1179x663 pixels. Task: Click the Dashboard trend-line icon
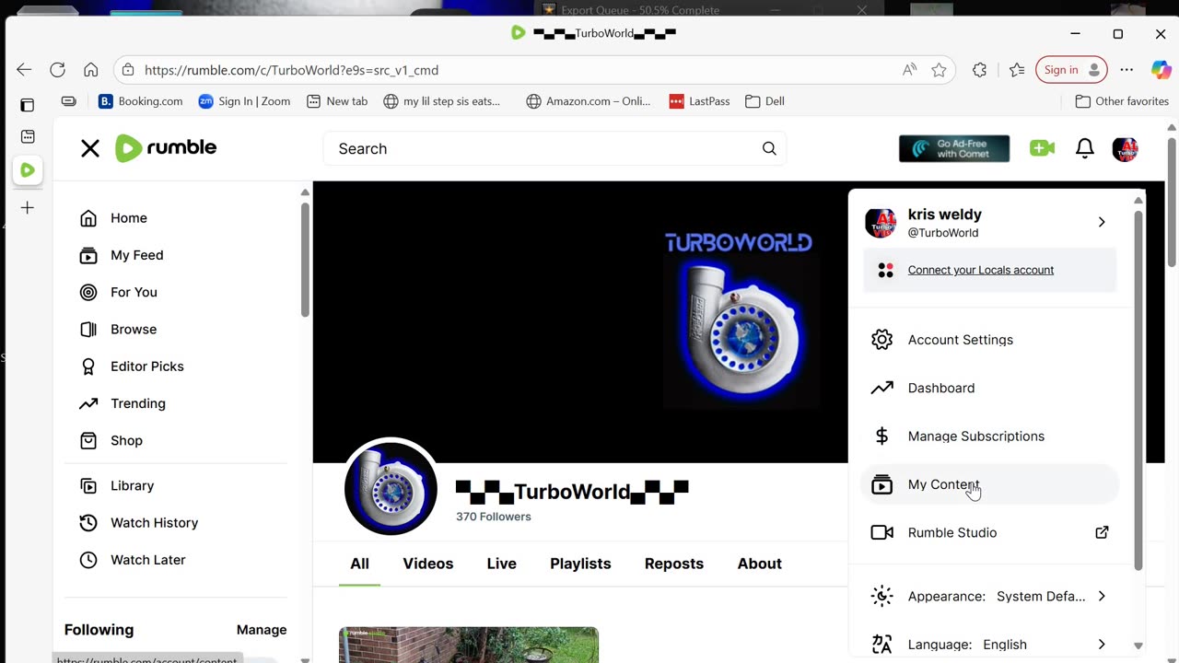point(882,388)
